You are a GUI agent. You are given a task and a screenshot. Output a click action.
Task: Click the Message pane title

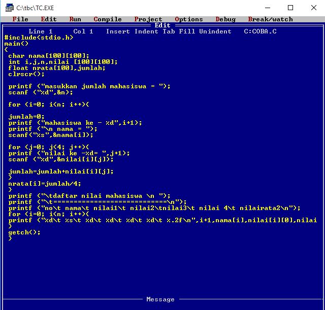click(160, 299)
